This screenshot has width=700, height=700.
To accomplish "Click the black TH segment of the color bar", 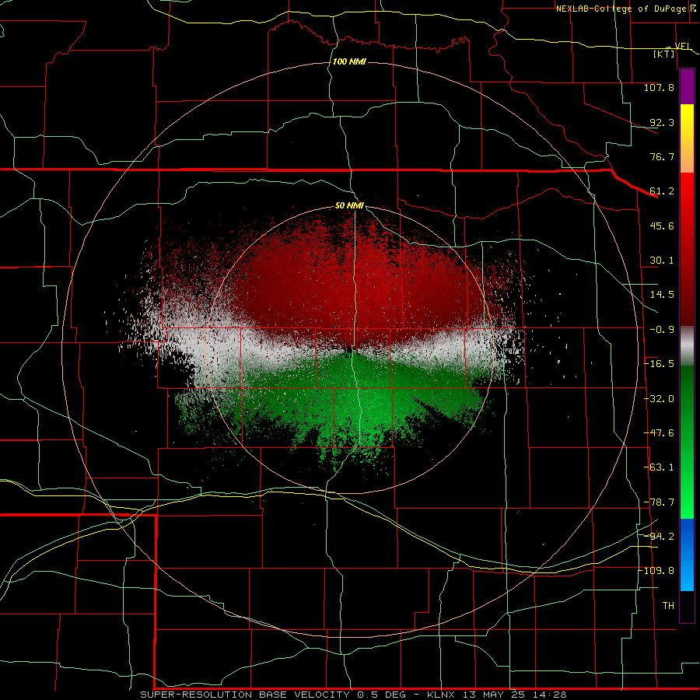I will pos(687,606).
